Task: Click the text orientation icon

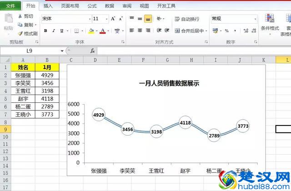Action: click(159, 19)
